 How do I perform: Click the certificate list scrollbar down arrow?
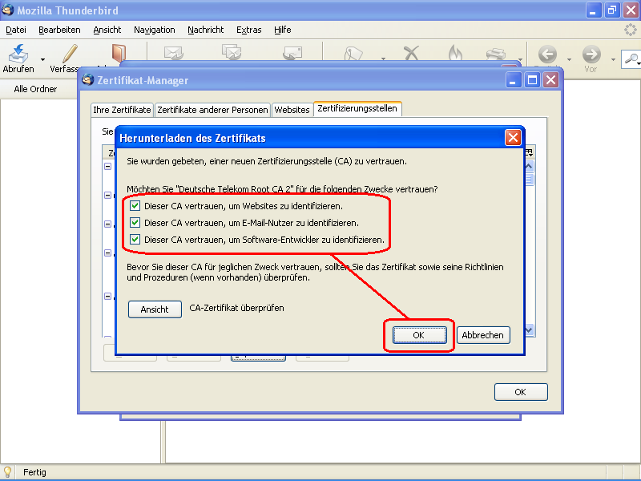pyautogui.click(x=529, y=329)
